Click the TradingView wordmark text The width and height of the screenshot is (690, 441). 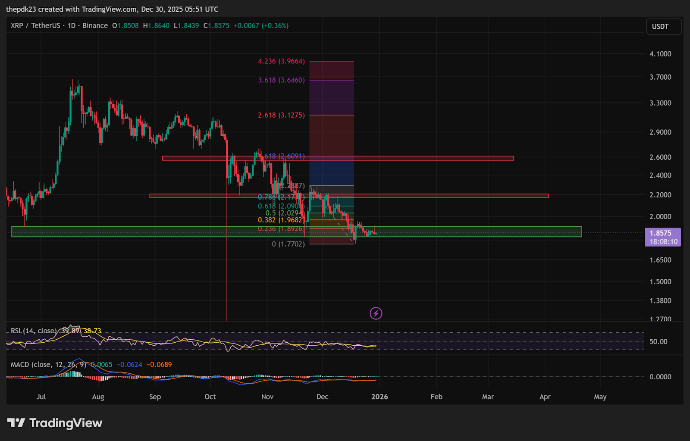pyautogui.click(x=66, y=423)
